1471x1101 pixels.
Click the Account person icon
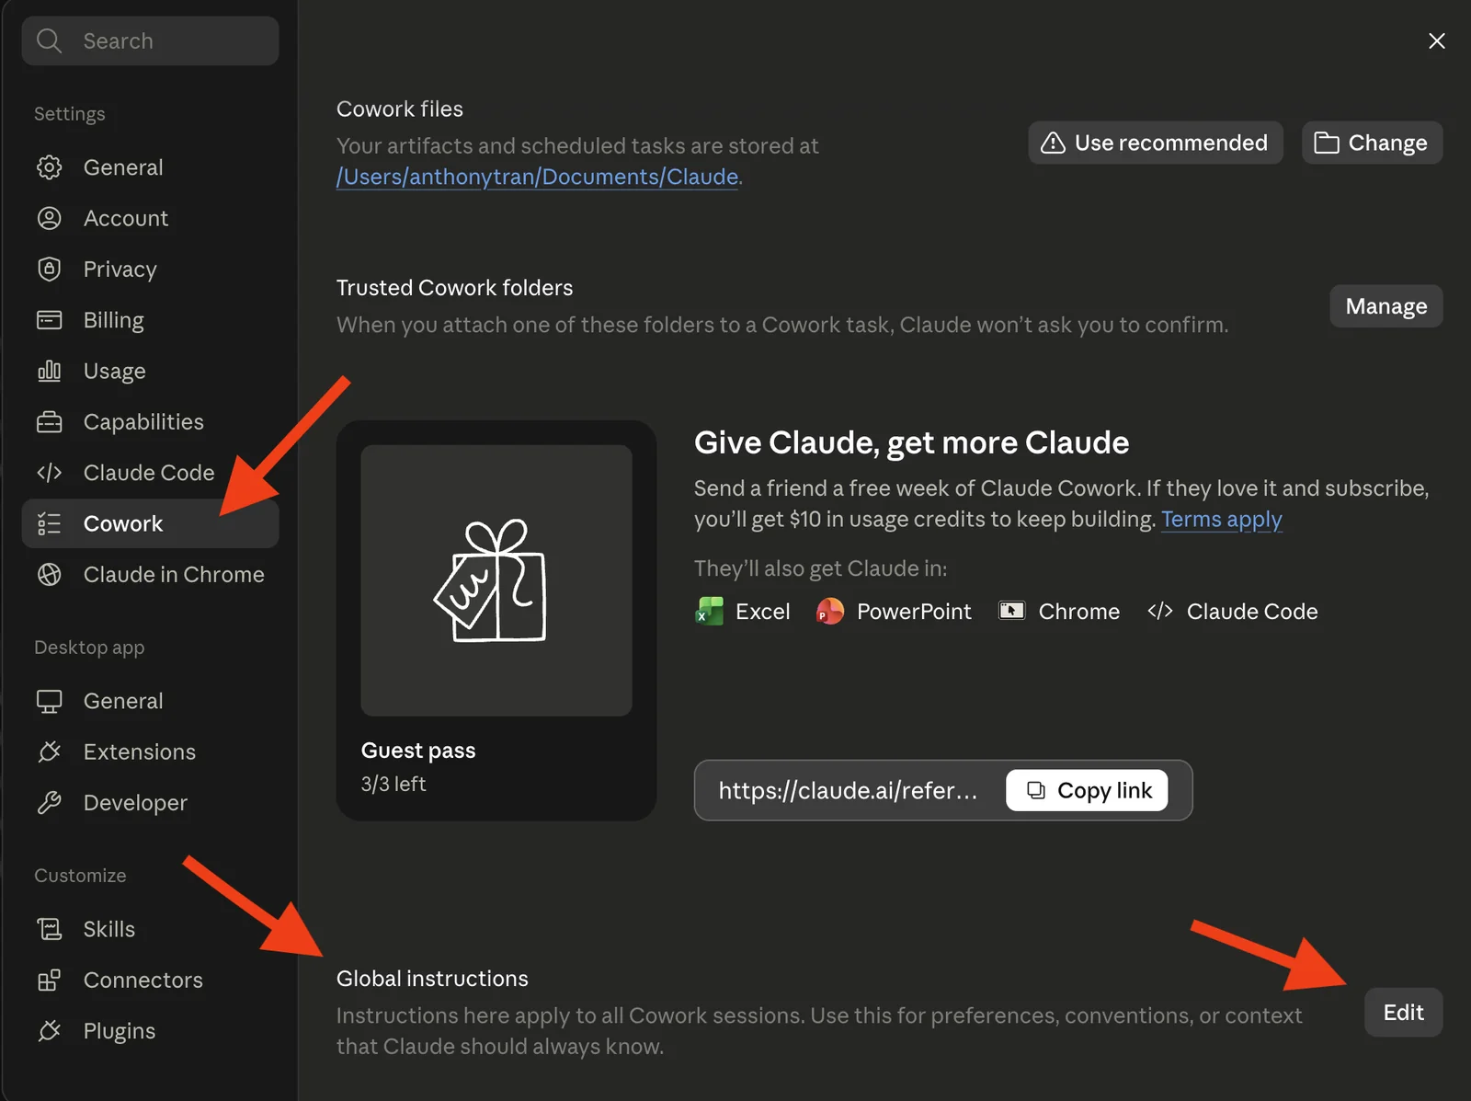pos(49,218)
